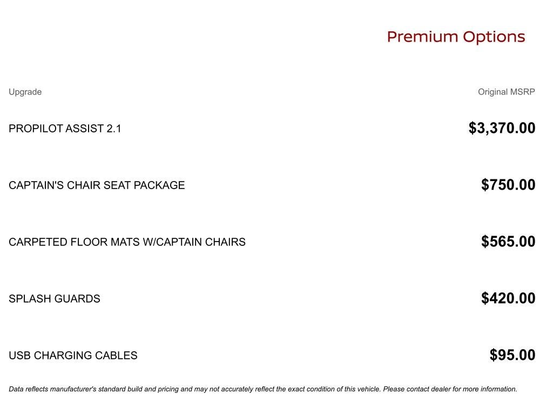Click the '2.1' version number text
This screenshot has width=553, height=415.
[x=114, y=129]
